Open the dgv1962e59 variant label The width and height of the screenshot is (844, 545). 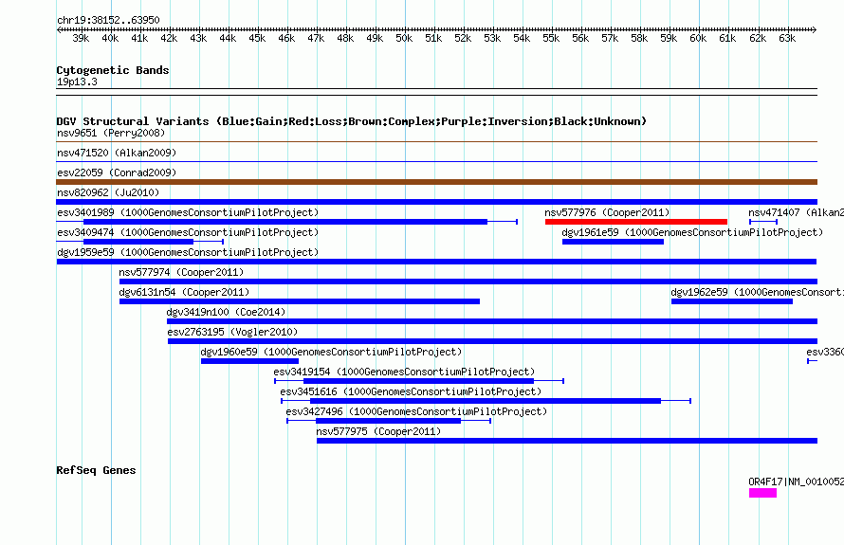[758, 292]
